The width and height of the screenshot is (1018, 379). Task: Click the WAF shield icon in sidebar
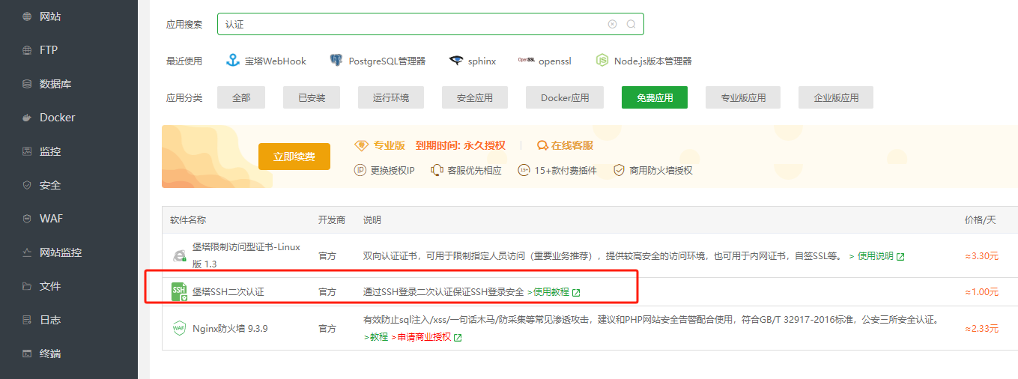[x=27, y=219]
